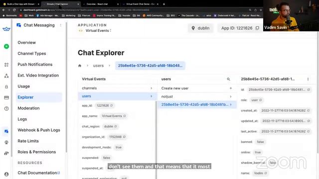This screenshot has width=319, height=179.
Task: Bookmark this page with the star icon
Action: coord(261,10)
